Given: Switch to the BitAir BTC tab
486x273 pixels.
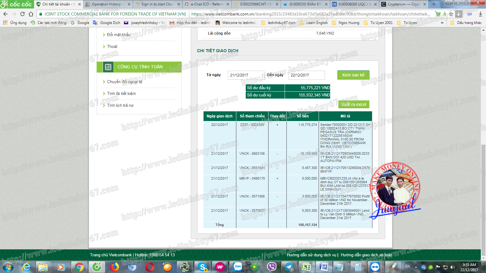Looking at the screenshot, I should [x=305, y=4].
